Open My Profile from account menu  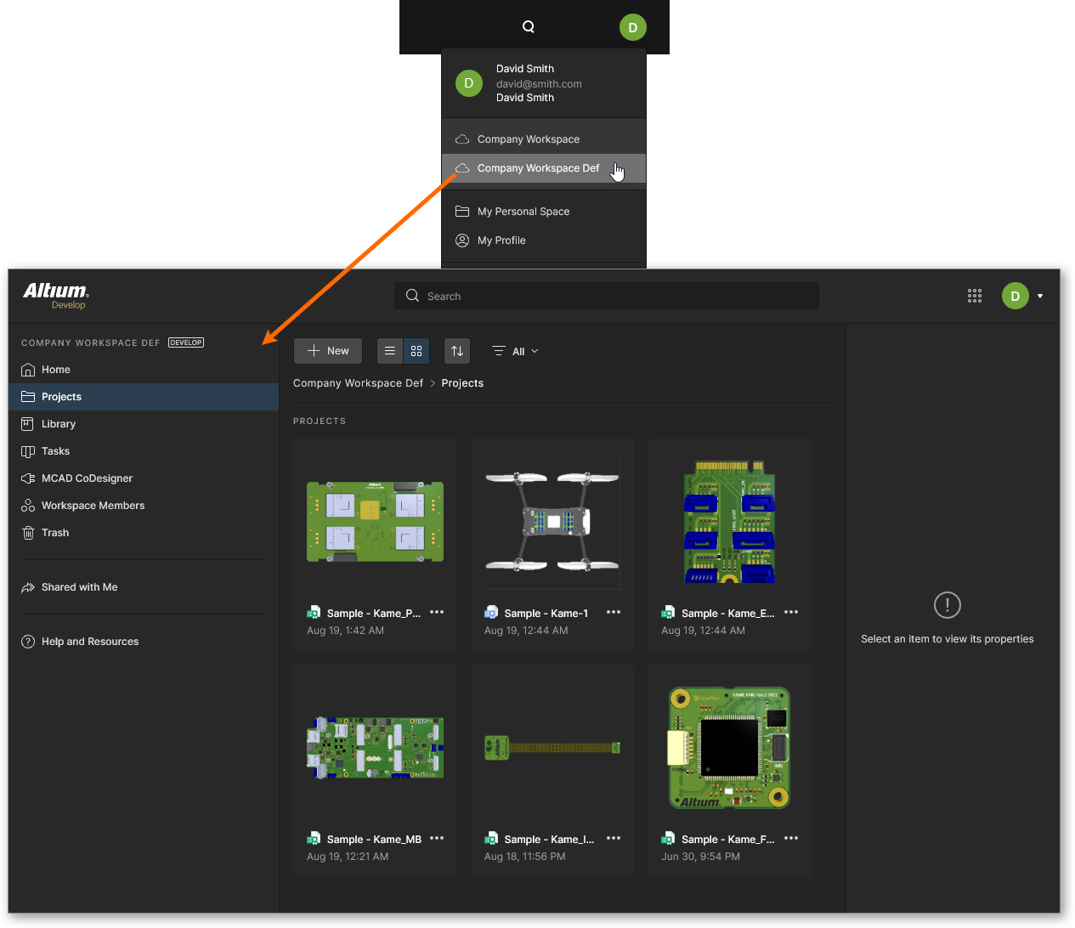pos(544,240)
